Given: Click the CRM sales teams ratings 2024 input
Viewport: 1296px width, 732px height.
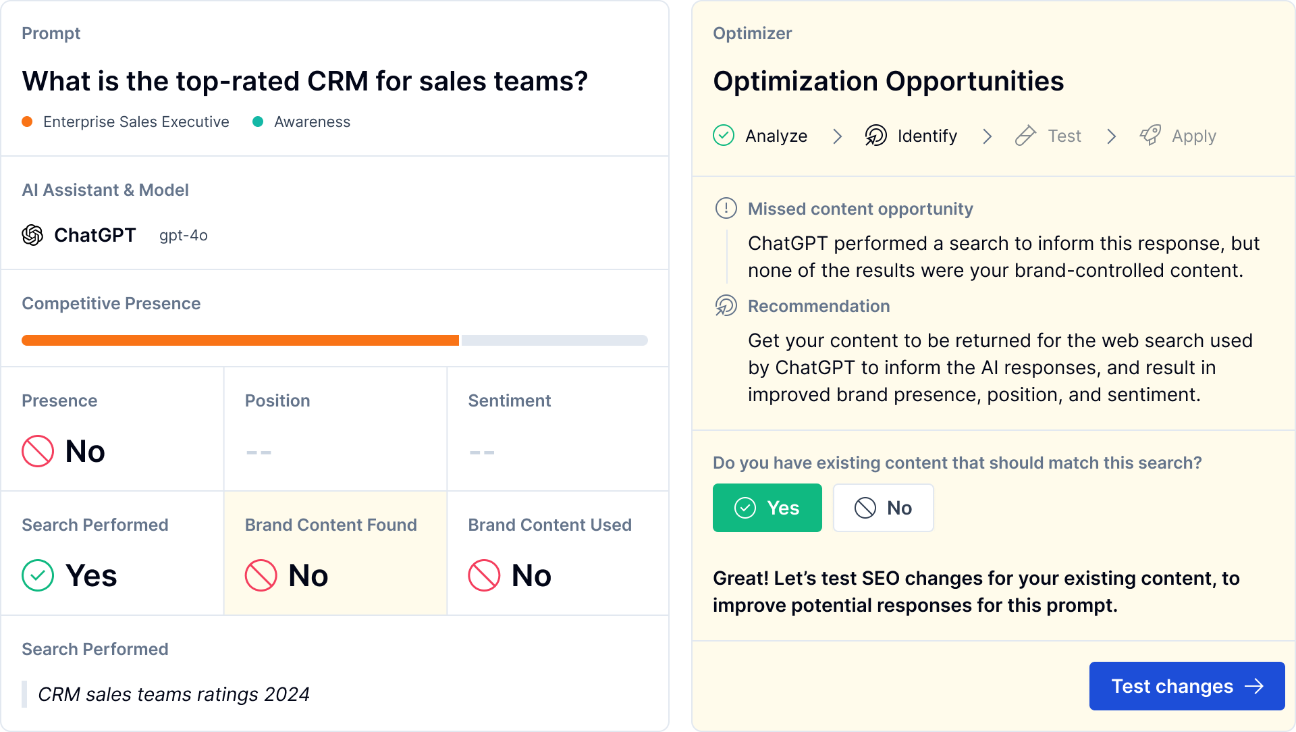Looking at the screenshot, I should (174, 694).
